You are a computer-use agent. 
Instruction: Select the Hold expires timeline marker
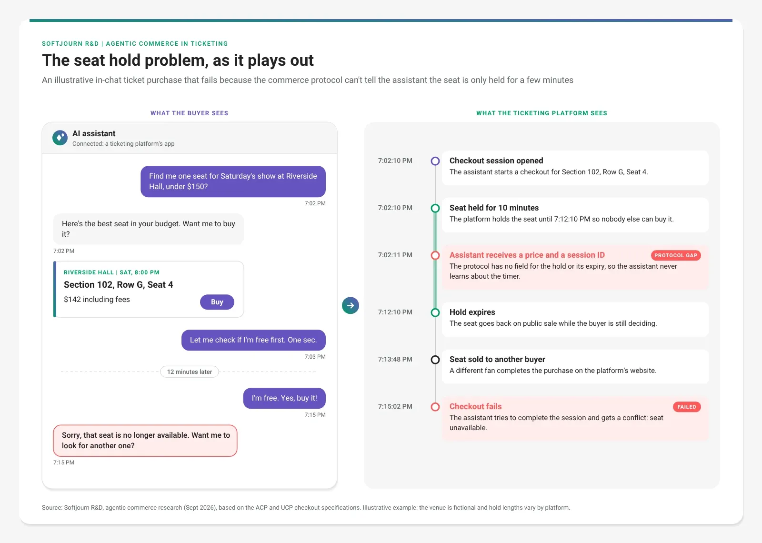click(435, 312)
